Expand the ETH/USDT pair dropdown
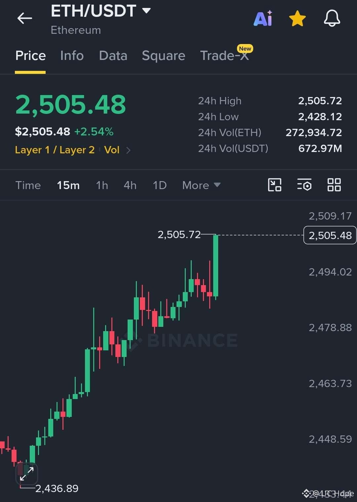Viewport: 357px width, 502px height. coord(146,11)
